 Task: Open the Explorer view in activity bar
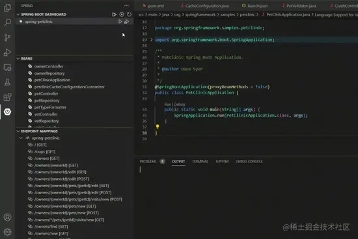click(7, 8)
